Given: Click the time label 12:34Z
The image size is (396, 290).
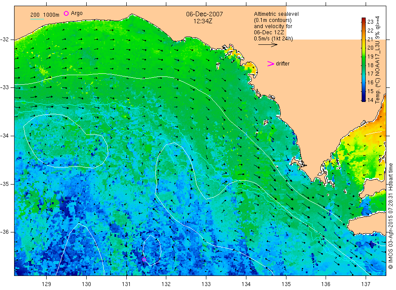Looking at the screenshot, I should (x=203, y=21).
